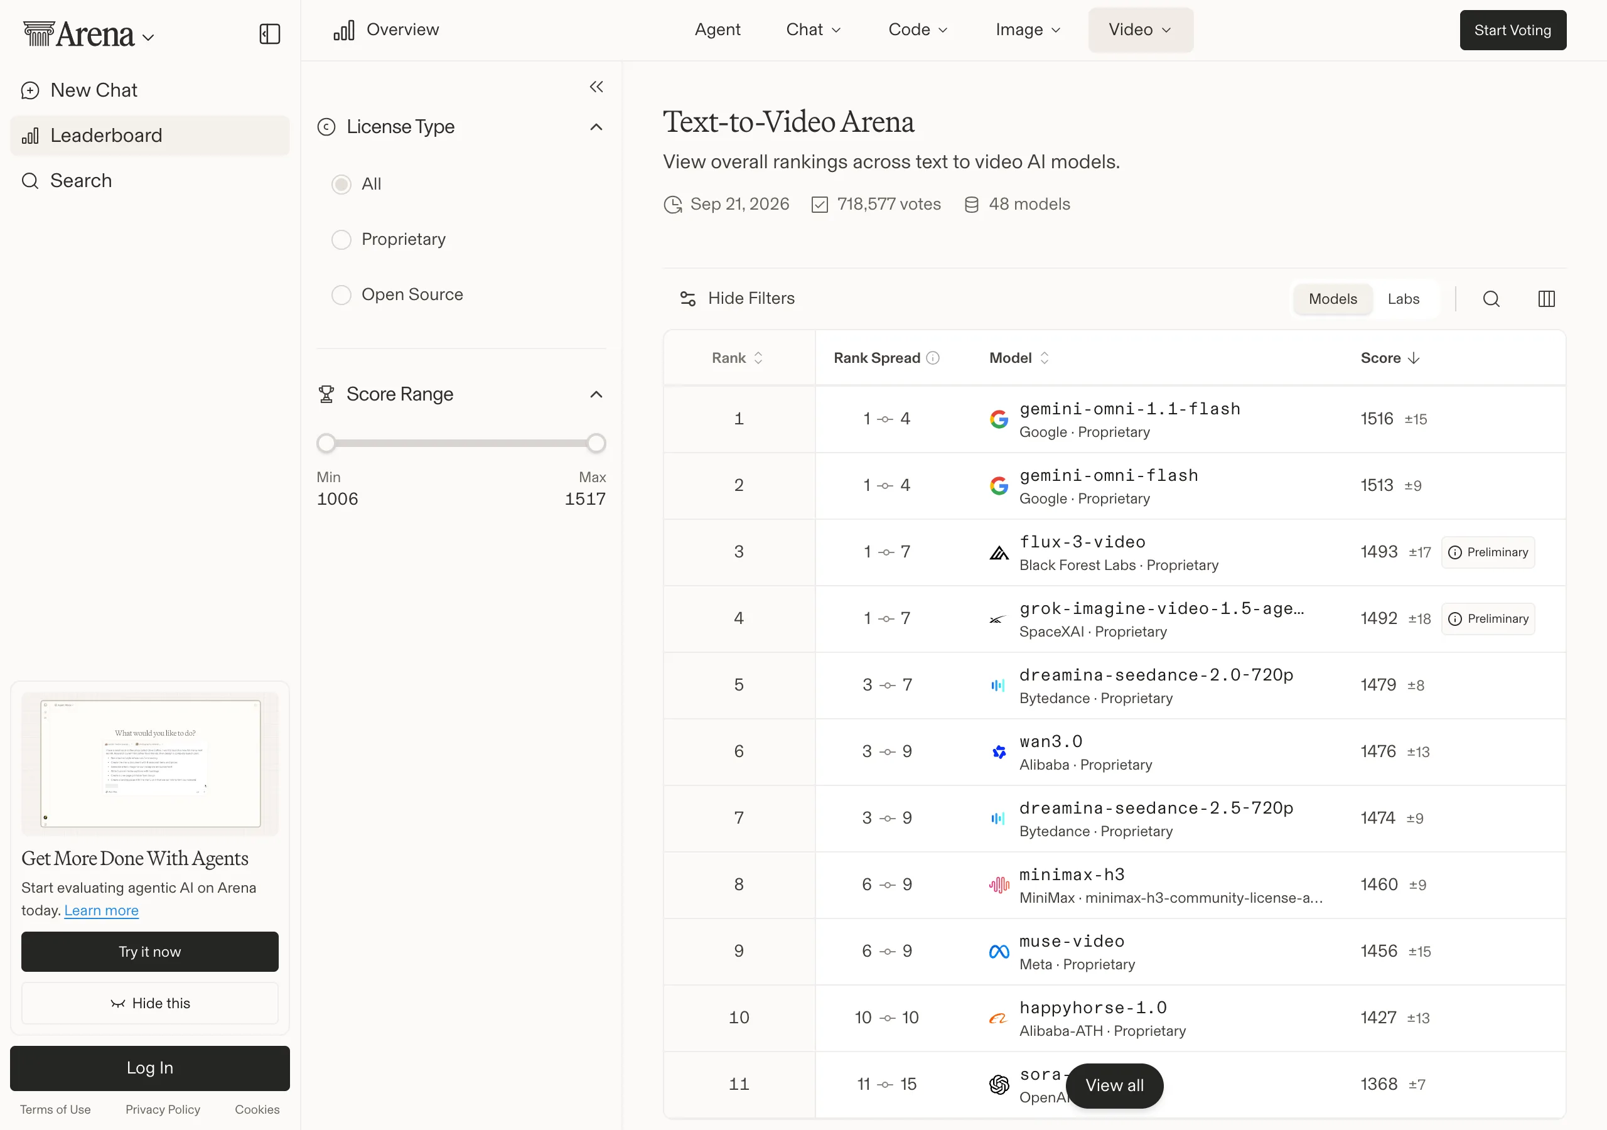Open the Code dropdown menu
1607x1130 pixels.
918,30
